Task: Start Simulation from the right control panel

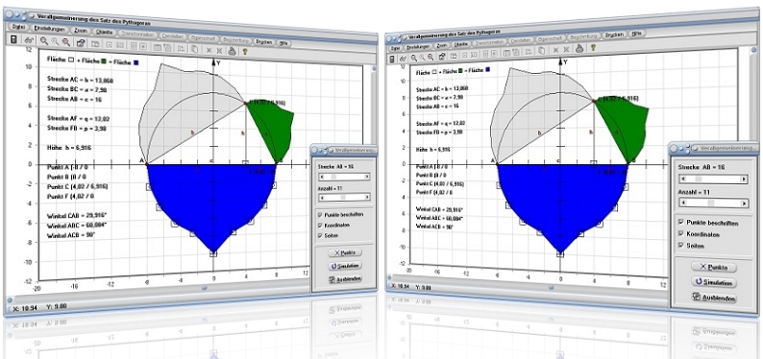Action: [x=713, y=282]
